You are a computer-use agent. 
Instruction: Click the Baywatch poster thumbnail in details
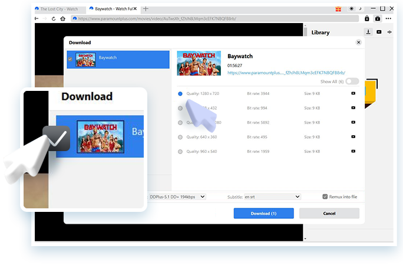(x=199, y=63)
